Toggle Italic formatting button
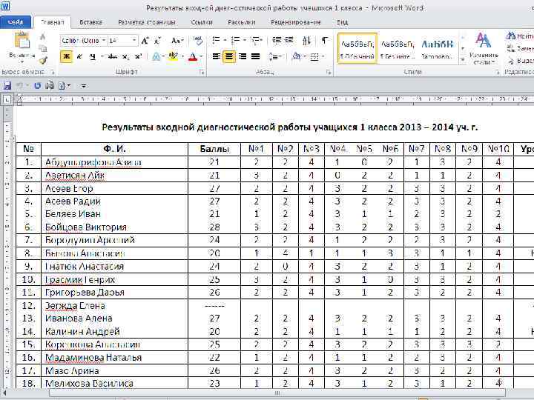 (x=79, y=56)
